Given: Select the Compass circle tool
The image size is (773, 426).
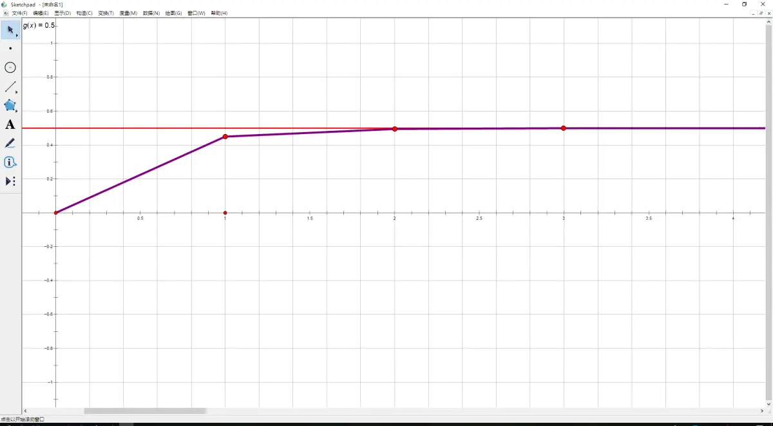Looking at the screenshot, I should tap(10, 68).
